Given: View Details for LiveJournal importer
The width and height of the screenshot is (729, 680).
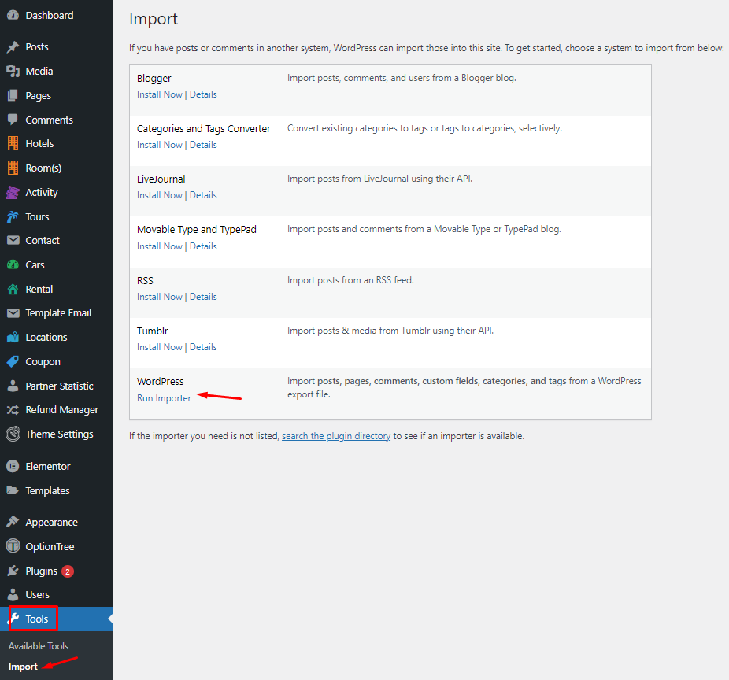Looking at the screenshot, I should (203, 195).
